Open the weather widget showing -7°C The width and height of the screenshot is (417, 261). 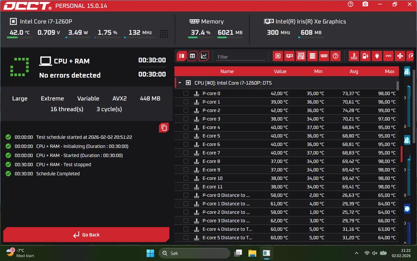coord(20,253)
